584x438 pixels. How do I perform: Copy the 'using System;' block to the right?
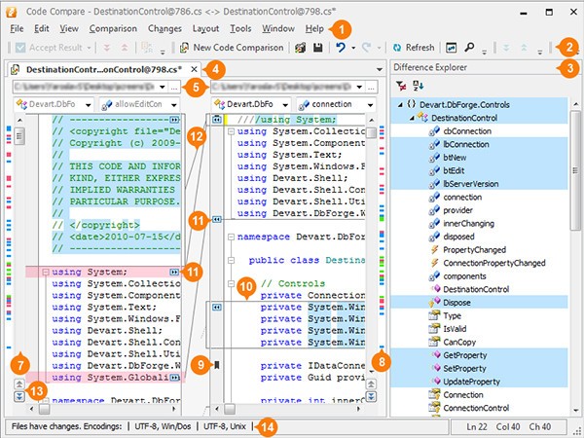pyautogui.click(x=174, y=272)
